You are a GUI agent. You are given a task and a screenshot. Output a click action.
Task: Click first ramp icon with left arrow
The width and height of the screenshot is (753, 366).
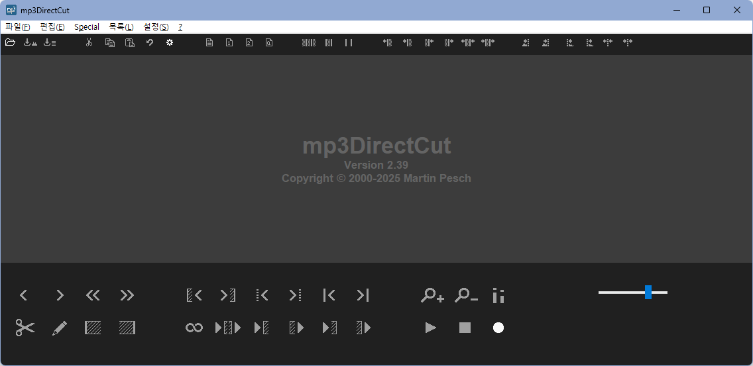[526, 43]
